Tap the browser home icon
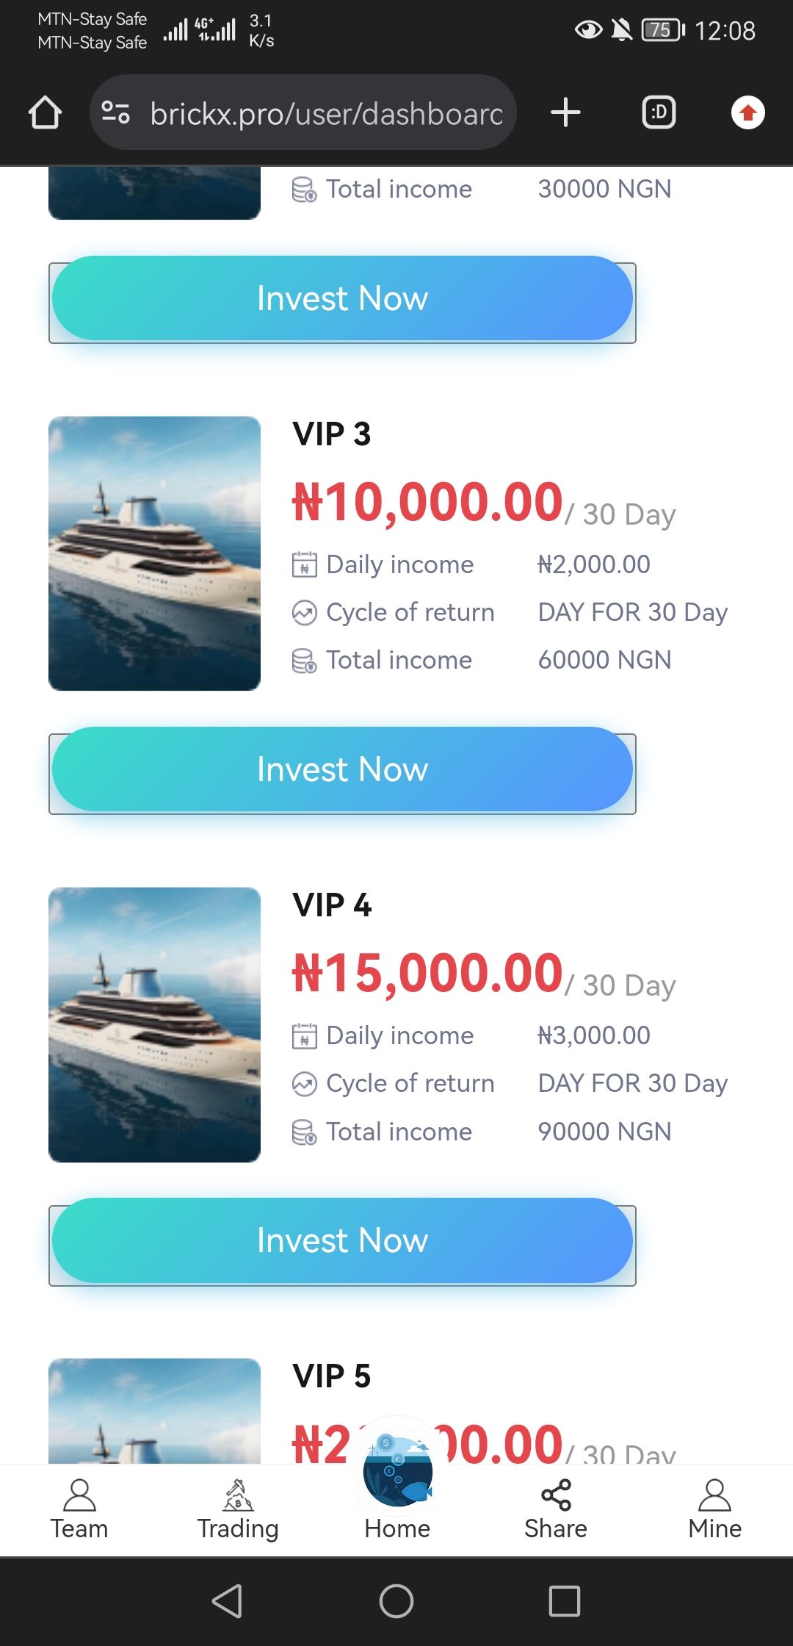The width and height of the screenshot is (793, 1646). click(x=45, y=112)
